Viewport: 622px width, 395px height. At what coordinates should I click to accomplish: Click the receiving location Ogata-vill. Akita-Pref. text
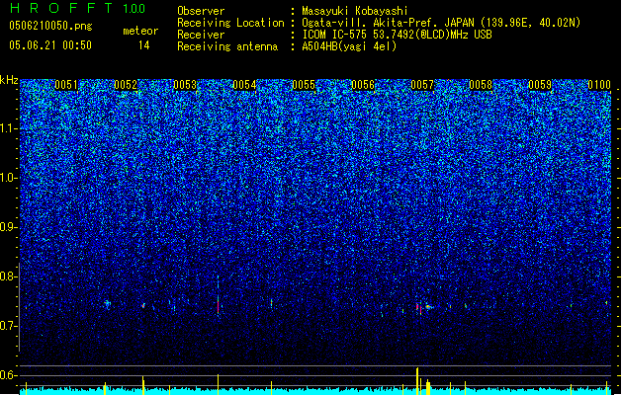click(441, 23)
